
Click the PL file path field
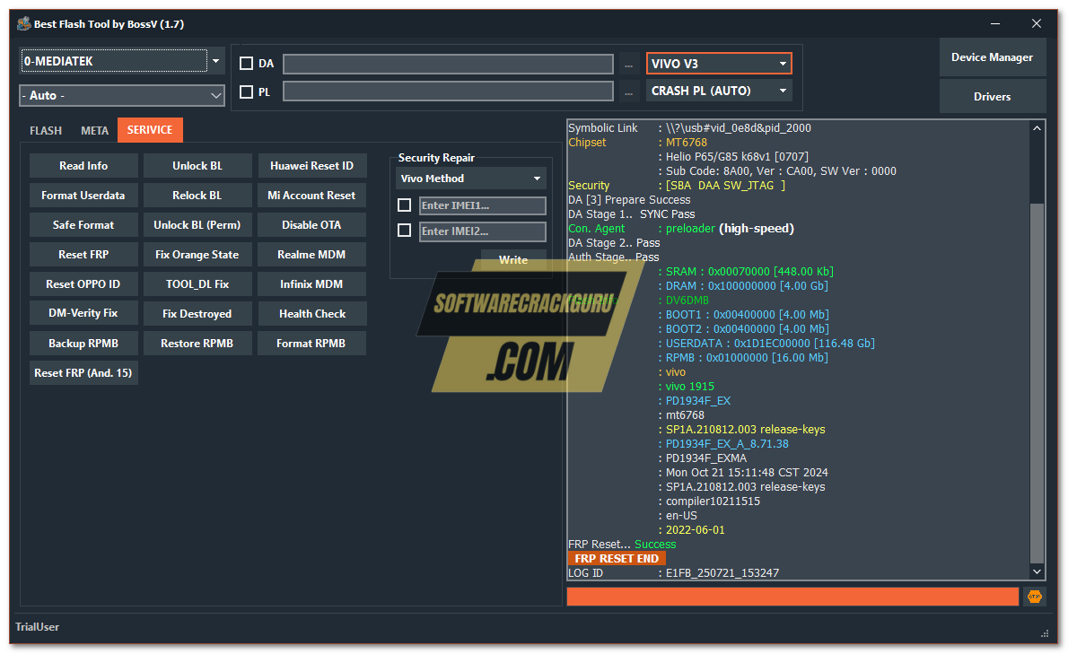coord(448,92)
